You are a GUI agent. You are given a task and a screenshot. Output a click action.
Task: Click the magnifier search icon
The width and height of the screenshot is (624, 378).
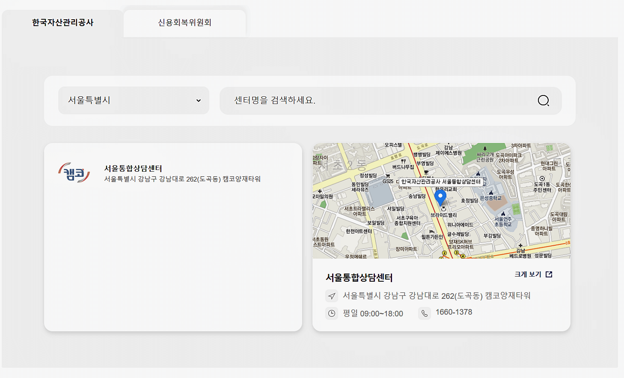point(544,101)
